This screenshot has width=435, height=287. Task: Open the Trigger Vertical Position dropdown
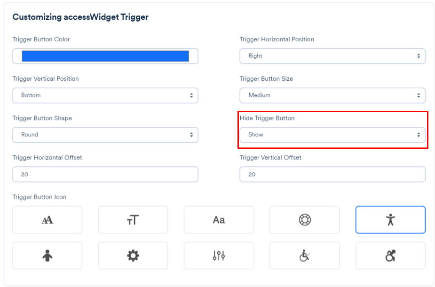click(105, 95)
